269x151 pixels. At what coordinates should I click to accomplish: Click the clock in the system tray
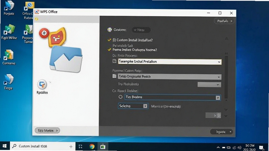(249, 147)
